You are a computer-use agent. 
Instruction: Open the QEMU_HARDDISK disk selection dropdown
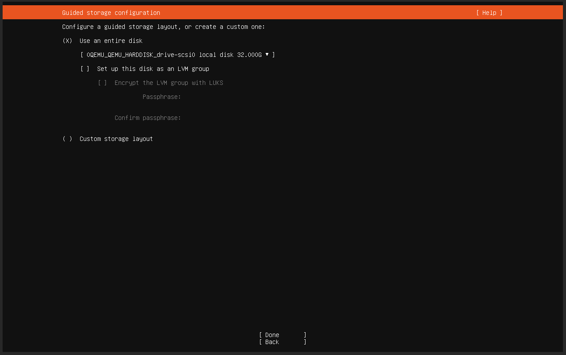click(x=178, y=55)
